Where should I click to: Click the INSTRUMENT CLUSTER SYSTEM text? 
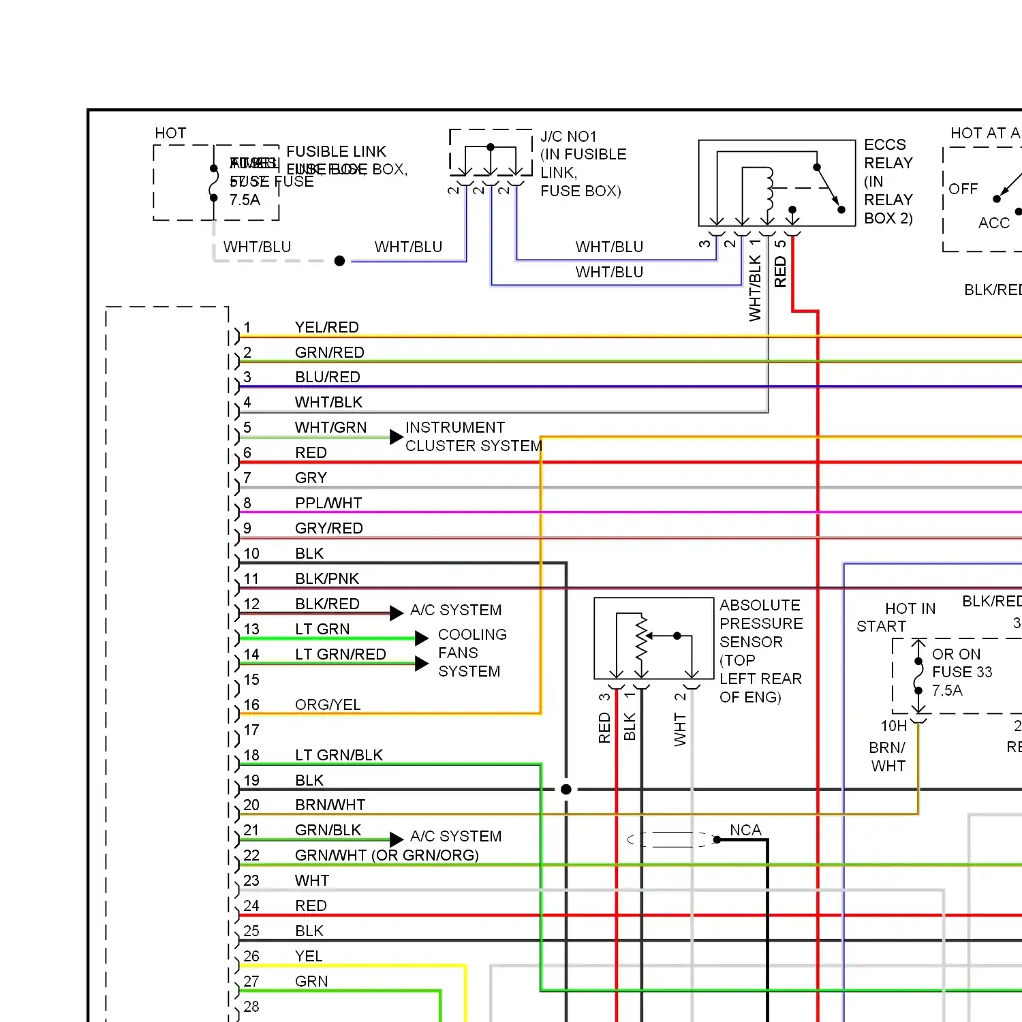pos(474,436)
